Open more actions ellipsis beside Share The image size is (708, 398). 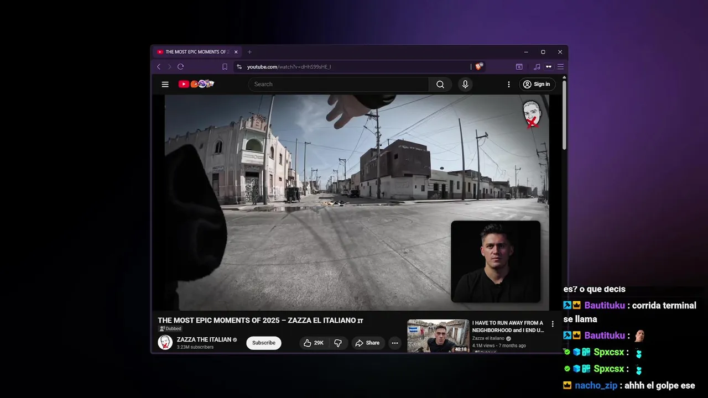pos(395,343)
